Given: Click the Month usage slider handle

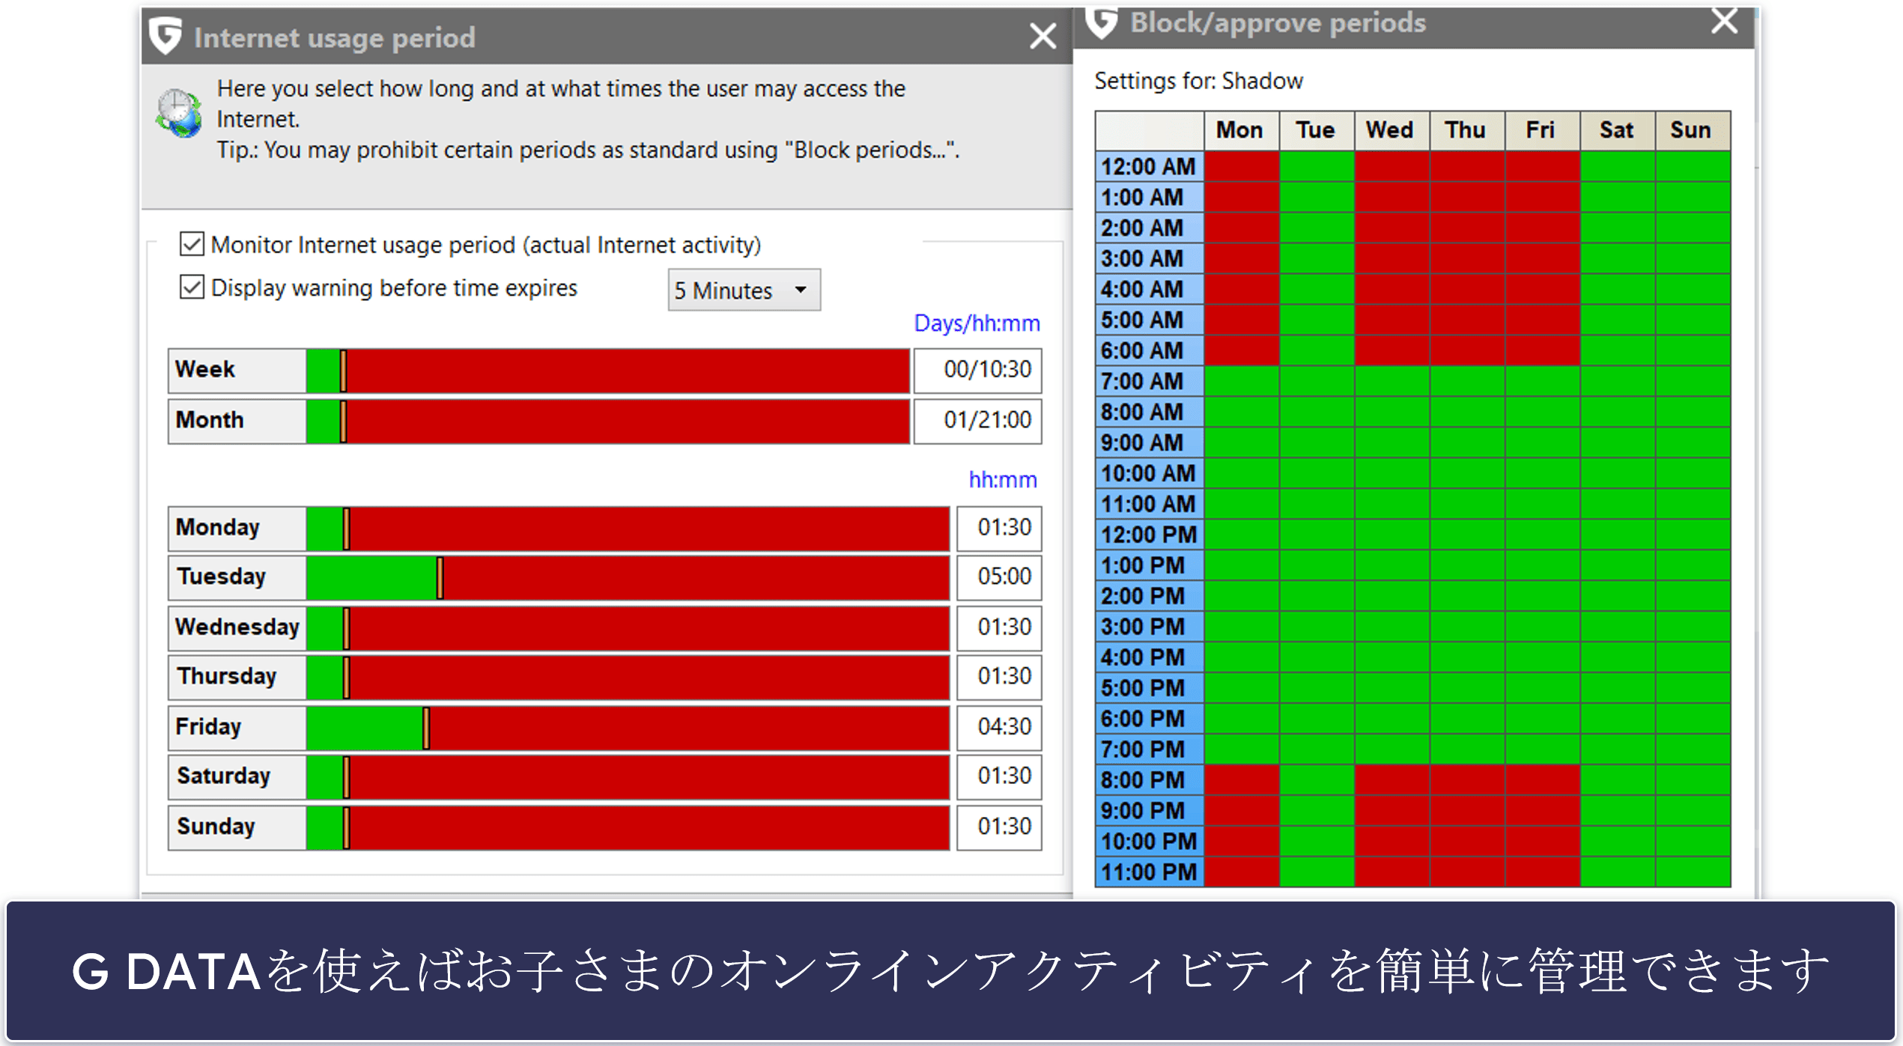Looking at the screenshot, I should [343, 422].
